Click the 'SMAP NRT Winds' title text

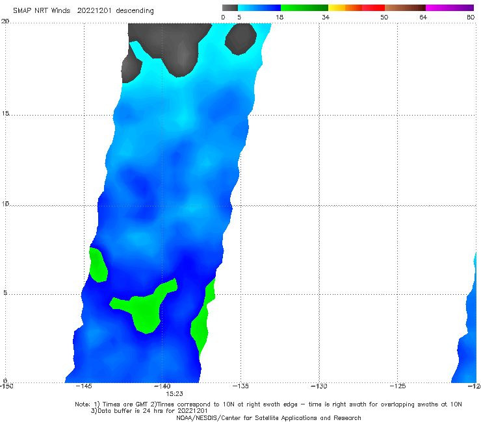pyautogui.click(x=42, y=10)
